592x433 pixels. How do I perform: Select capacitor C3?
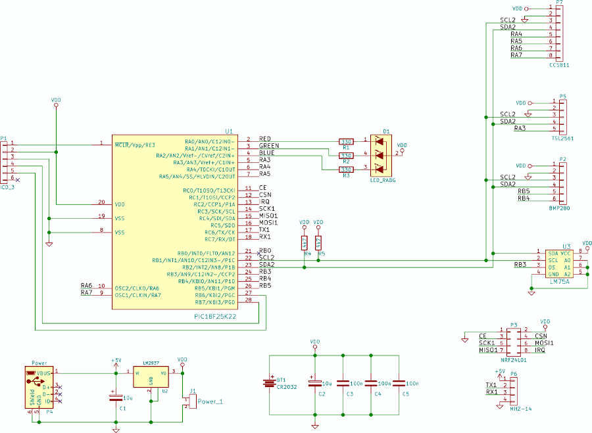point(343,383)
